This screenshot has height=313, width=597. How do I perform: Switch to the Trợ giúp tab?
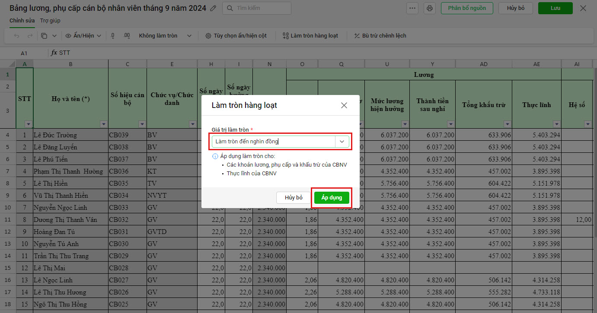click(x=50, y=21)
